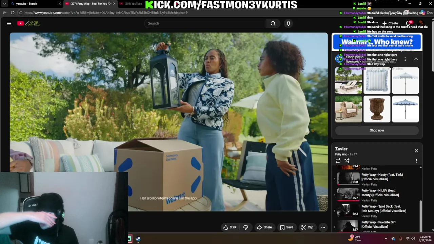Open the Shop patio ad options menu

click(x=405, y=59)
